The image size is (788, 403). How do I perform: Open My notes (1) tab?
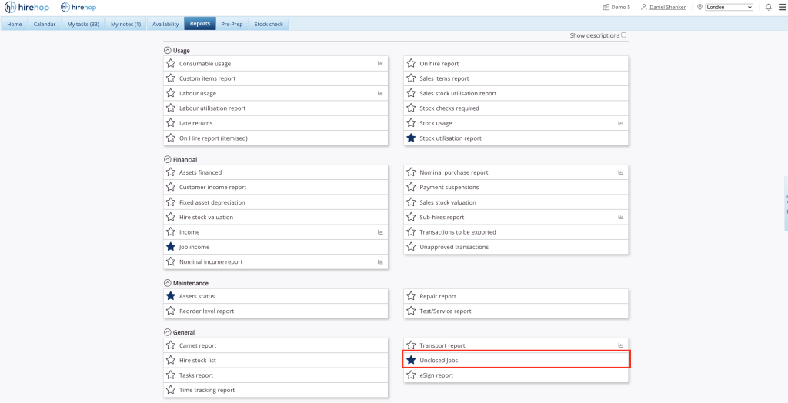(x=125, y=24)
